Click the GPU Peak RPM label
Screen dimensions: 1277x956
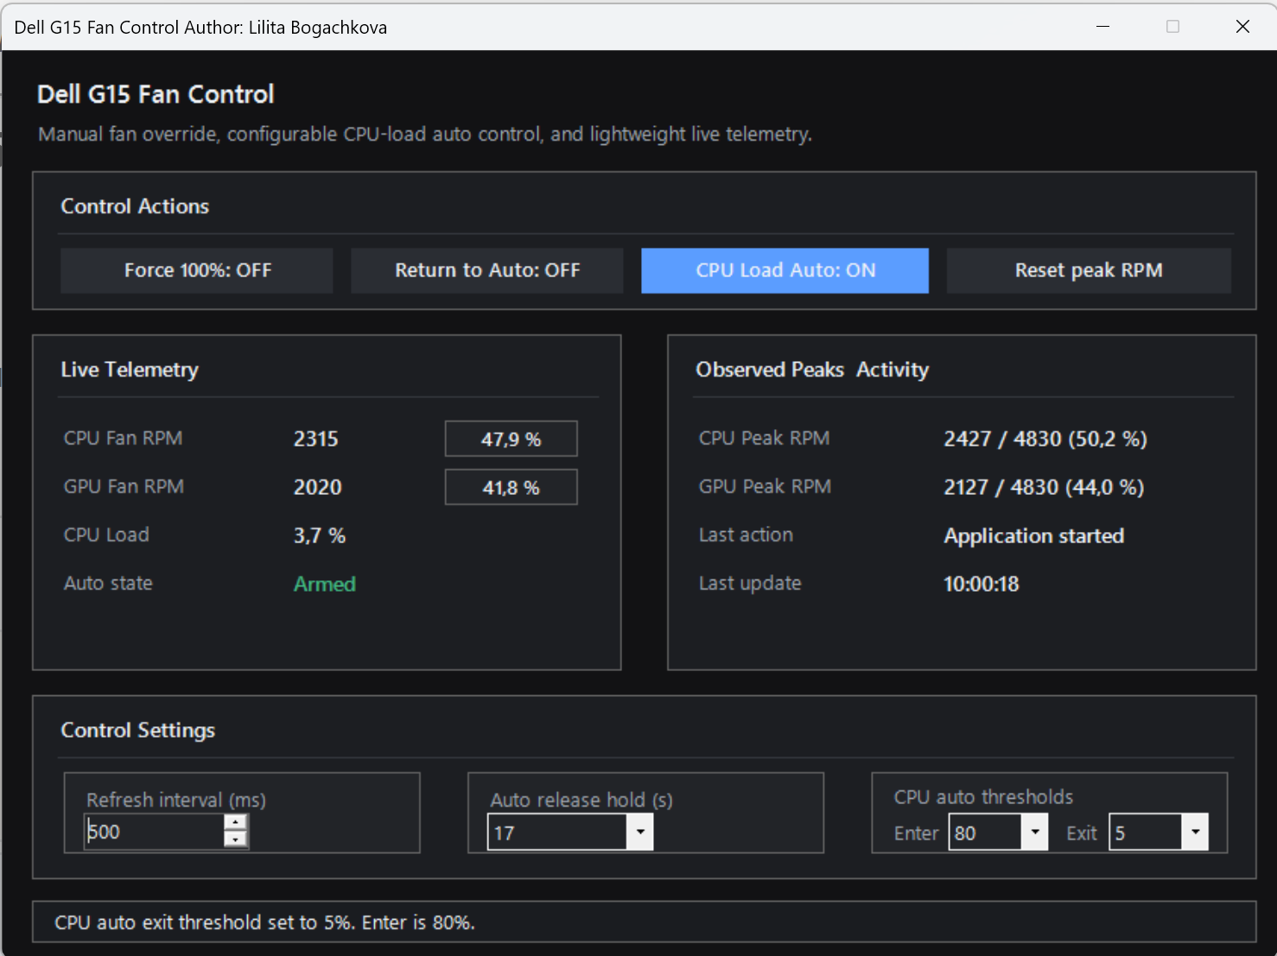(x=765, y=486)
